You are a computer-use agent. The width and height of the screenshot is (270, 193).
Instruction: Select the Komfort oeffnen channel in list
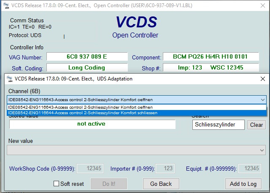[x=137, y=107]
